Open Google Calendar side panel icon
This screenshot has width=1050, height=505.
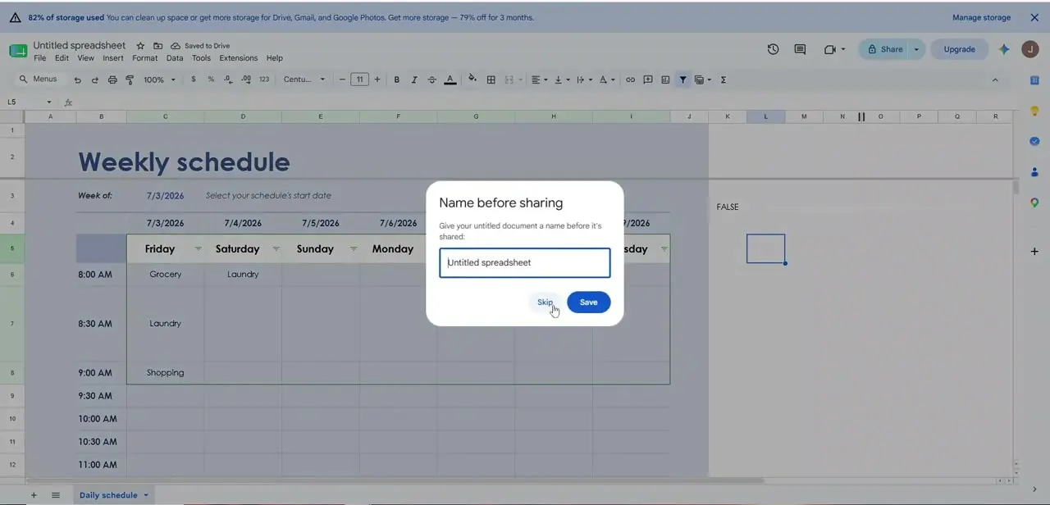tap(1034, 80)
